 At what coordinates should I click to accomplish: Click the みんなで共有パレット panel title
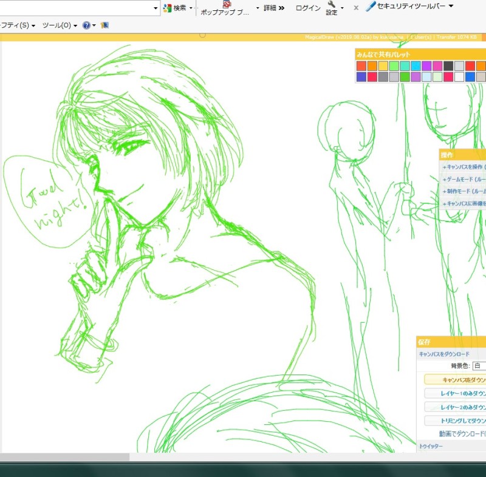tap(383, 55)
